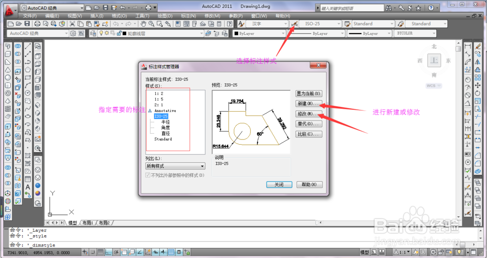Select the 3D Box modeling tool
Image resolution: width=487 pixels, height=258 pixels.
point(8,54)
